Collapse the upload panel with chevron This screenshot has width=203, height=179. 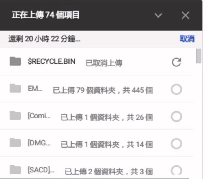(x=158, y=15)
